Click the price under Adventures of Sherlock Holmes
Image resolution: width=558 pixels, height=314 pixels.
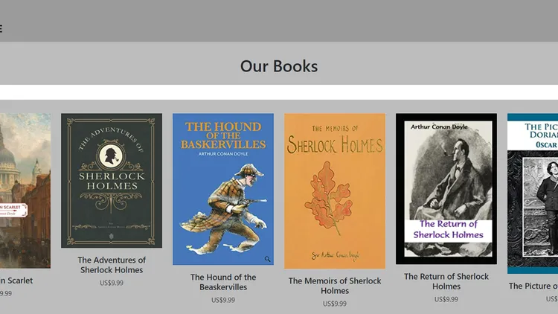(112, 283)
